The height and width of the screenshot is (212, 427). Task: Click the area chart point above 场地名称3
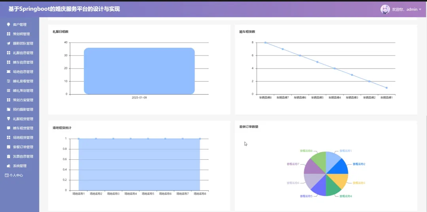point(113,139)
